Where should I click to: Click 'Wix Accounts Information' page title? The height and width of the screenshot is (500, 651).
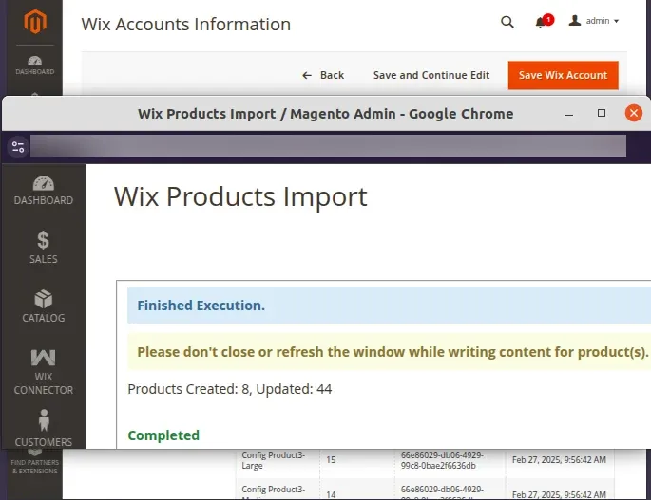click(185, 24)
